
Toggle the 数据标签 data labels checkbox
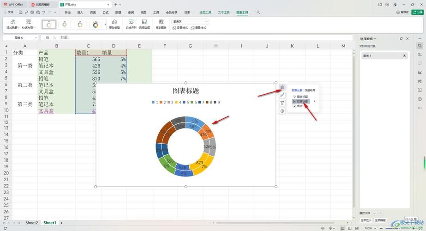pos(294,101)
